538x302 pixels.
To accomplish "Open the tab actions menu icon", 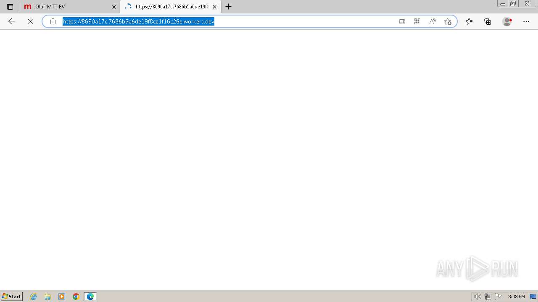I will 10,7.
